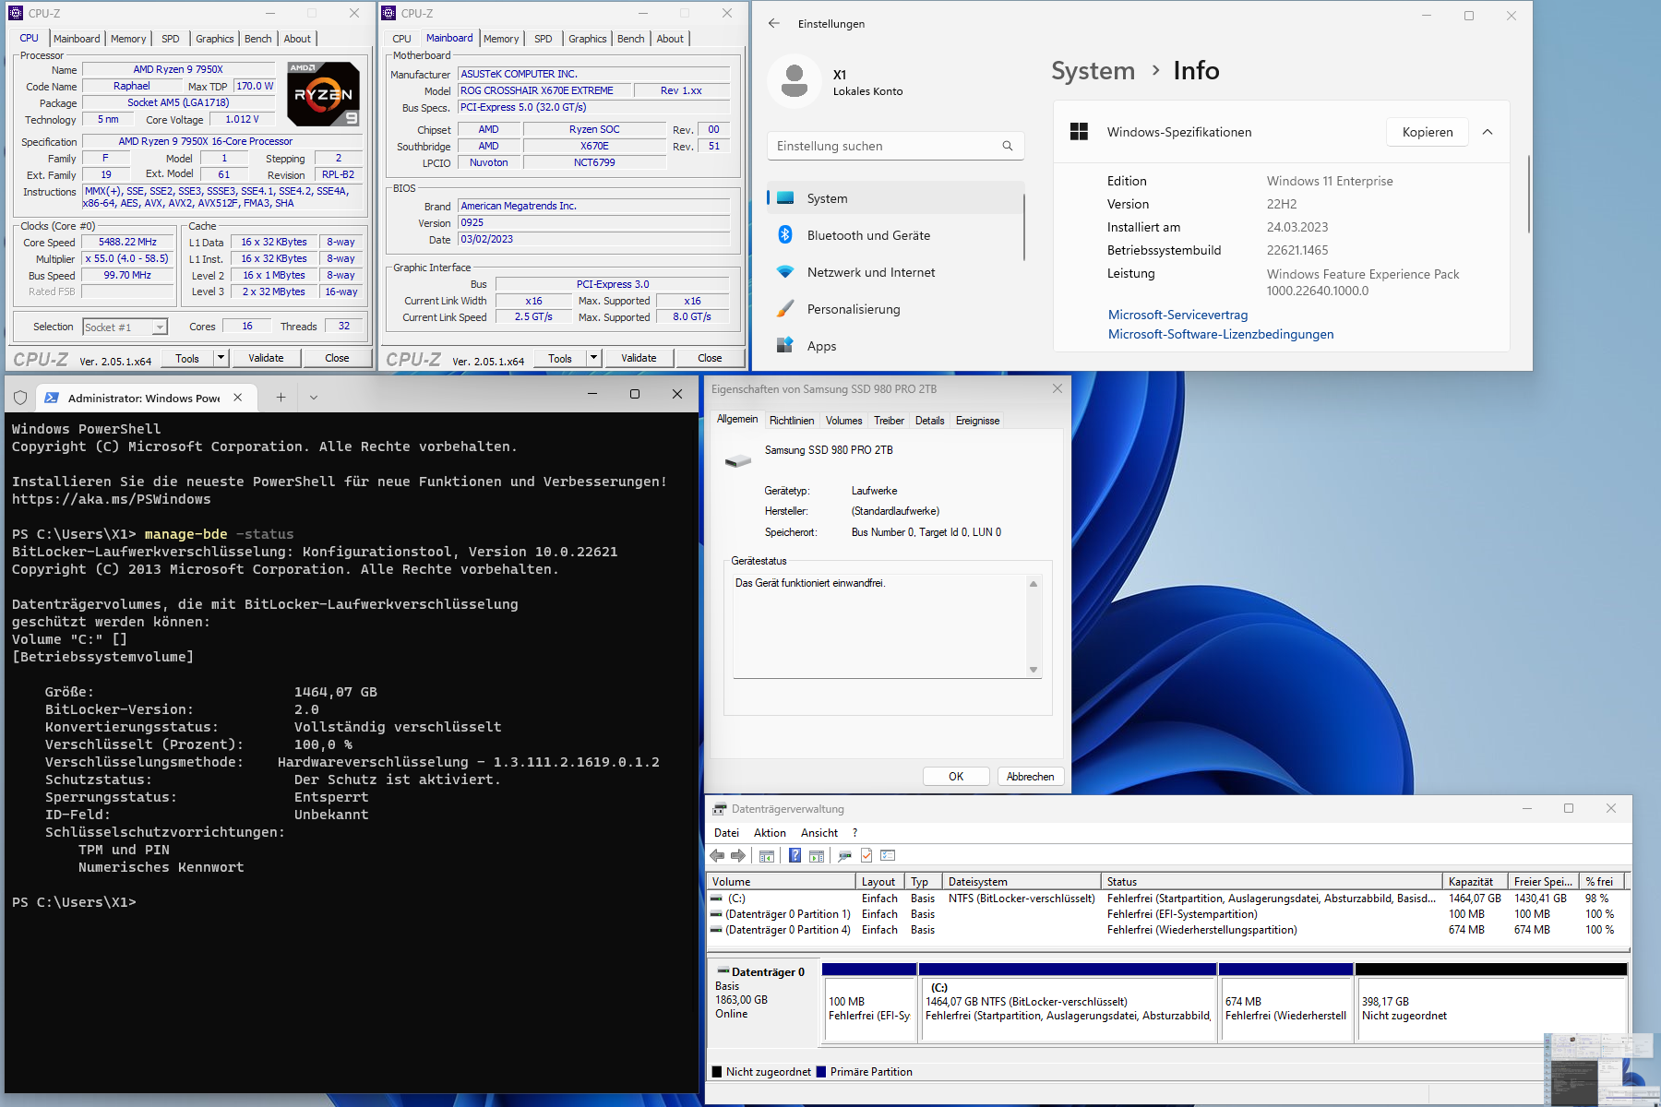1661x1107 pixels.
Task: Switch to Treiber tab in SSD properties
Action: (889, 421)
